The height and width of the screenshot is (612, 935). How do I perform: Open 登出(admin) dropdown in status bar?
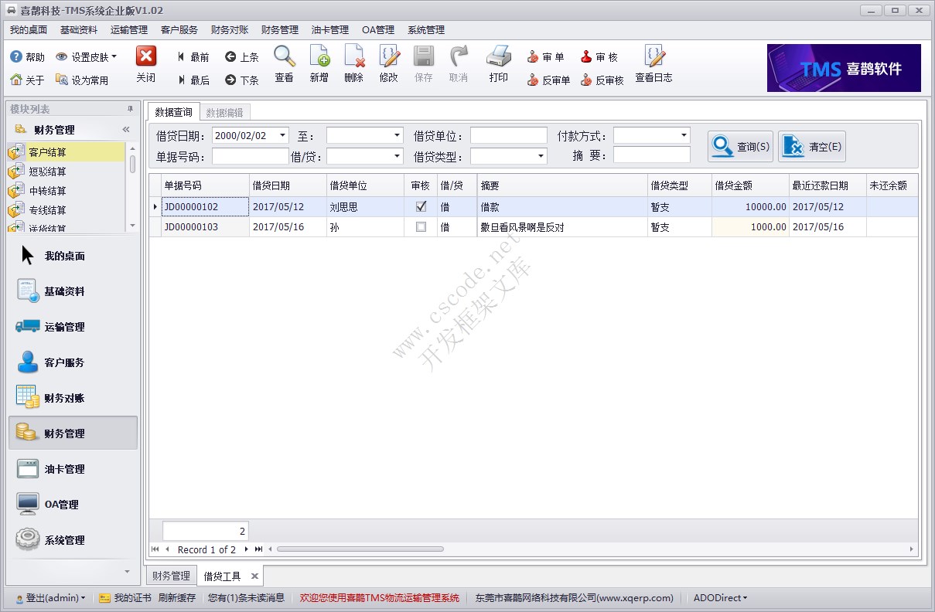pos(50,598)
